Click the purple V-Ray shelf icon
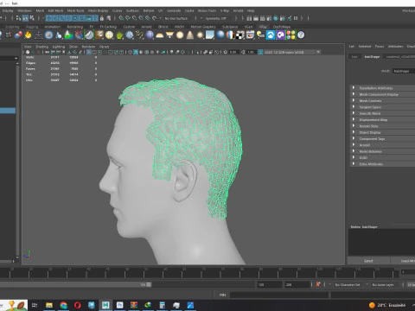The height and width of the screenshot is (311, 415). coord(281,35)
